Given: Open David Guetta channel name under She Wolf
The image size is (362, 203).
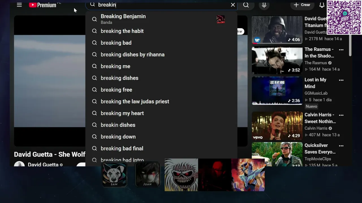Looking at the screenshot, I should pyautogui.click(x=43, y=164).
